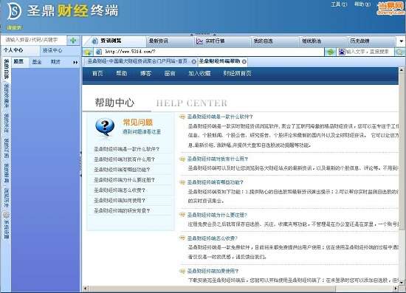The width and height of the screenshot is (406, 293).
Task: Click 留言 in the web navigation bar
Action: click(x=170, y=74)
